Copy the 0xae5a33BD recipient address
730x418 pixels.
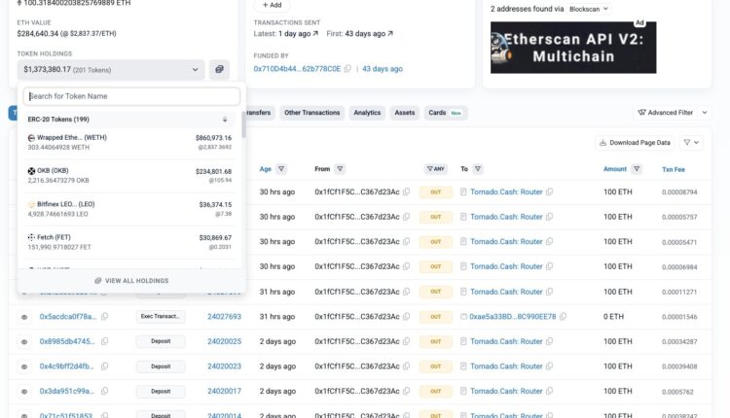pos(565,316)
